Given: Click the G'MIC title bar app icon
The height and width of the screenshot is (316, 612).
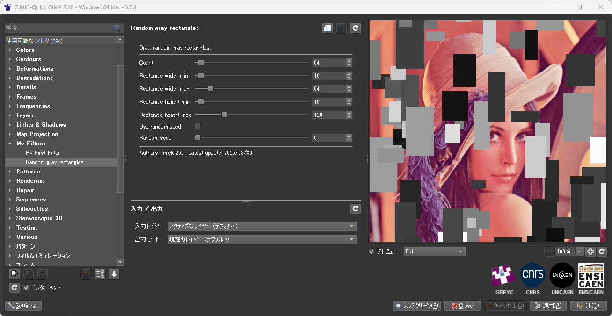Looking at the screenshot, I should (x=7, y=7).
